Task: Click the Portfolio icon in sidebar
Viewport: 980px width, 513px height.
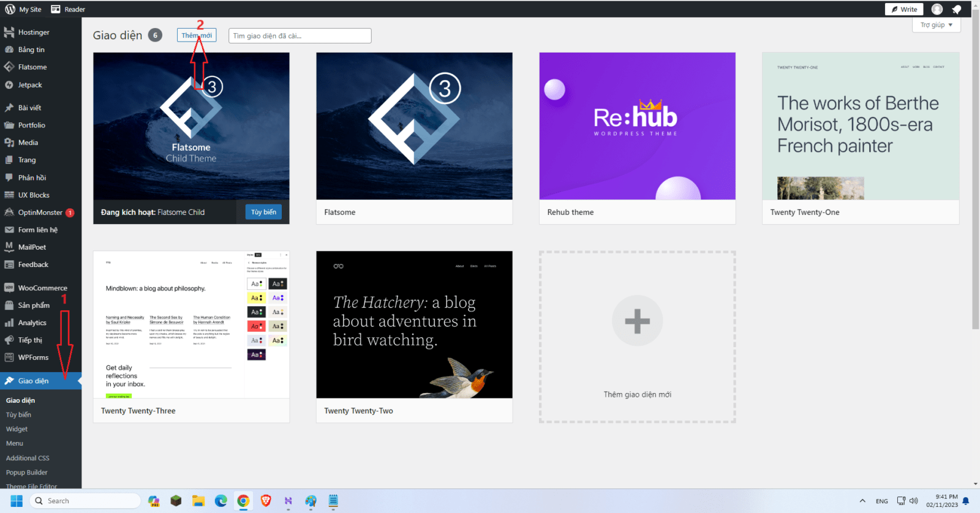Action: tap(9, 125)
